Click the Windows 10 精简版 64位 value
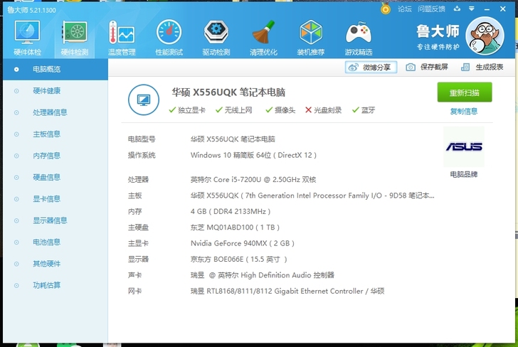The image size is (518, 347). [253, 155]
